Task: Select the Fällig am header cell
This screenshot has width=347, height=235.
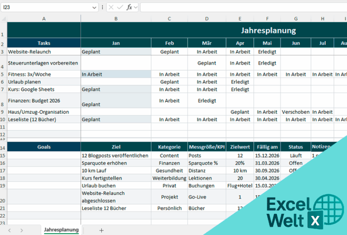Action: click(x=267, y=147)
